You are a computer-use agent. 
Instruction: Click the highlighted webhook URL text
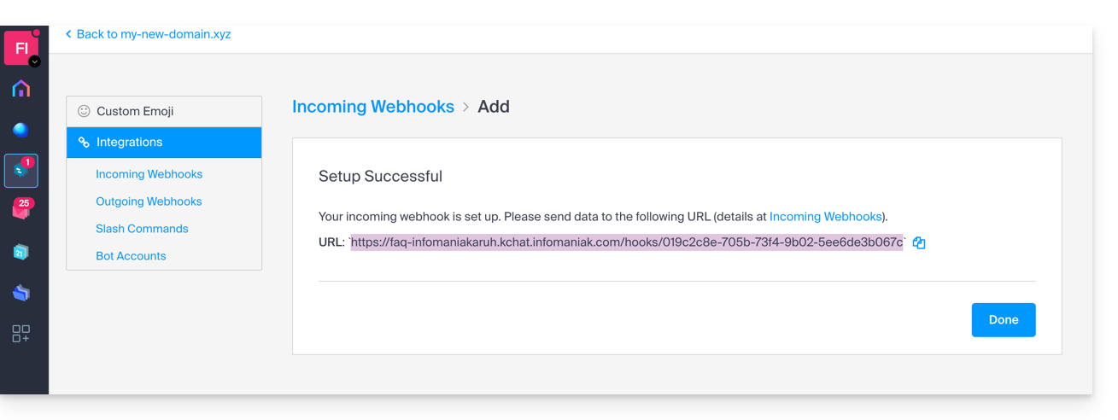(627, 242)
